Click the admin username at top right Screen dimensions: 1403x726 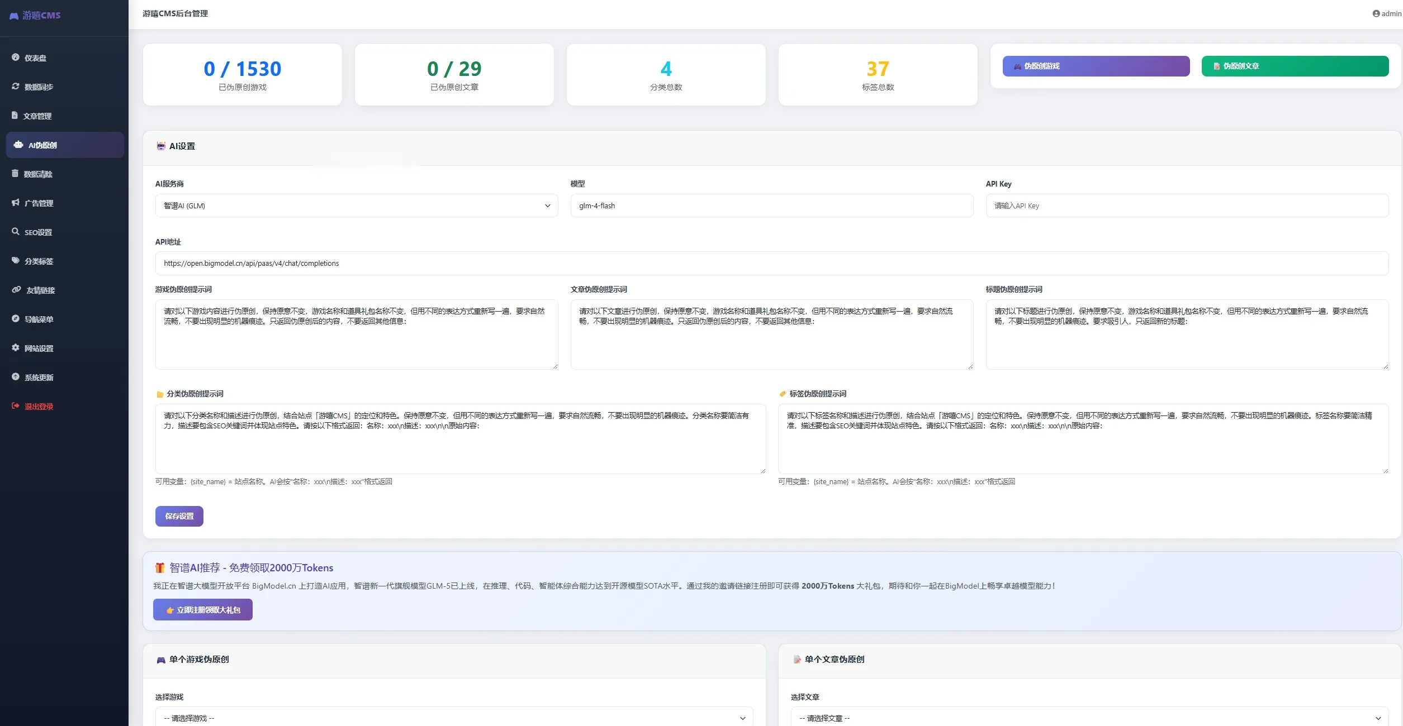1391,13
